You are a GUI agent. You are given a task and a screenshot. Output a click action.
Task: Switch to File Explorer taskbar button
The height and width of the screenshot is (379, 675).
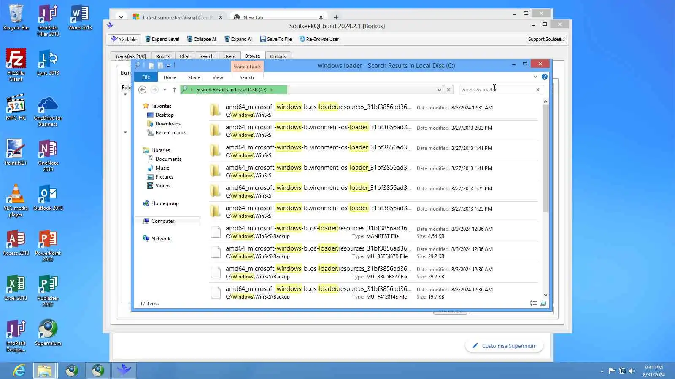click(44, 371)
